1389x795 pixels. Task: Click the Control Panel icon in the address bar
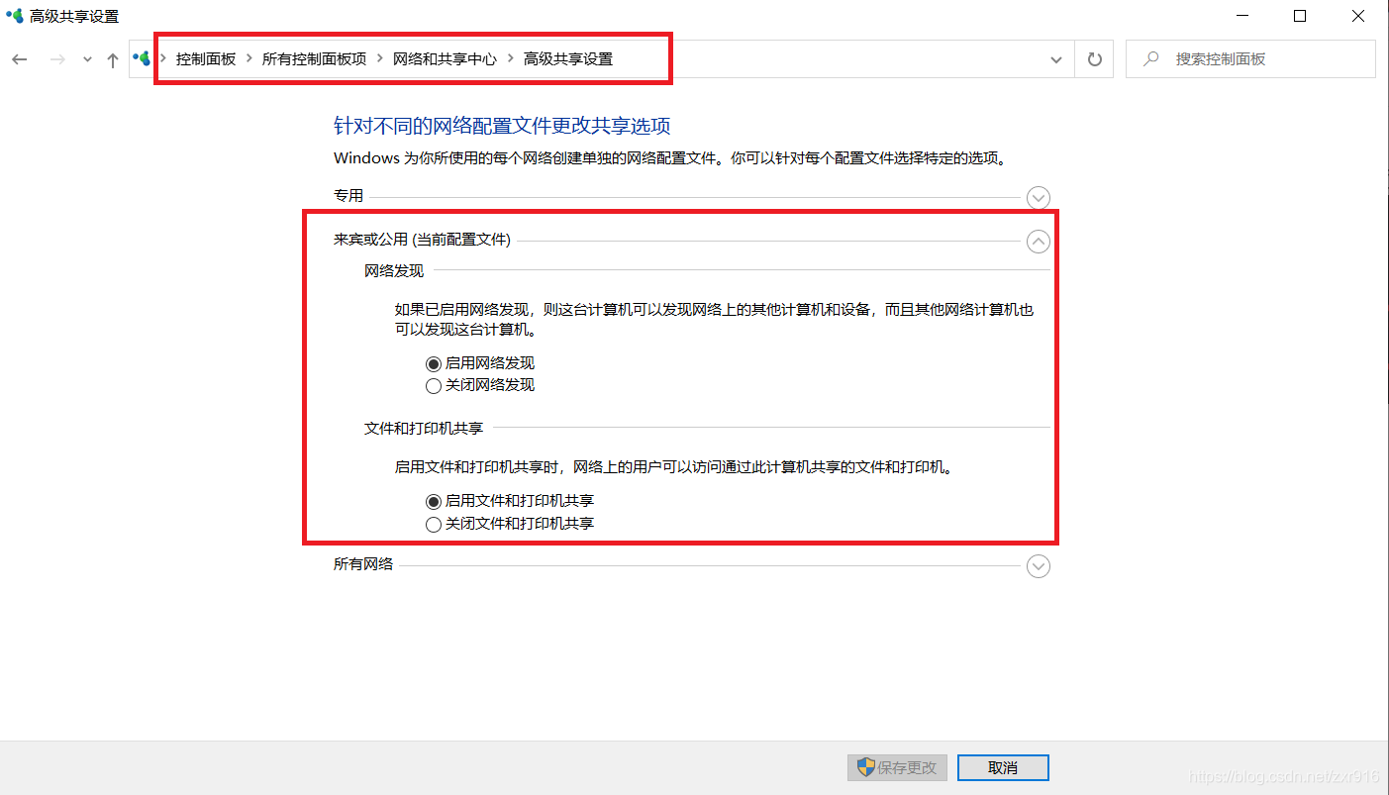click(x=142, y=58)
